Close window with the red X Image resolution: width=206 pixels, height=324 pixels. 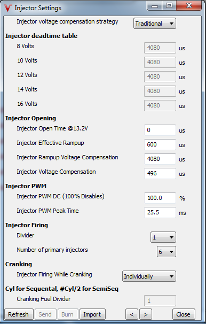pos(189,6)
